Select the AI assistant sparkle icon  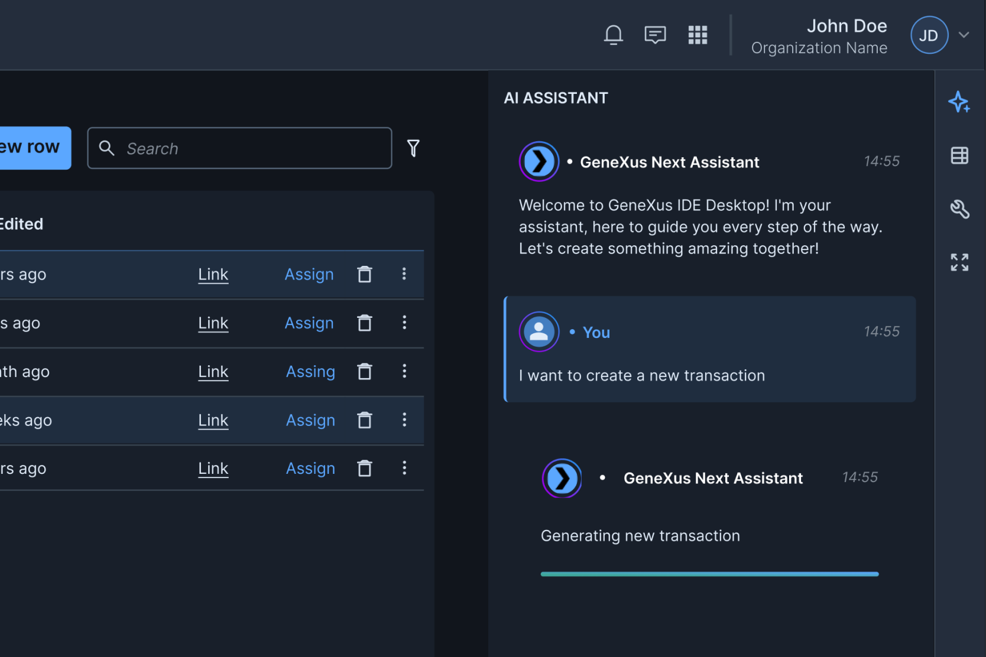[959, 102]
